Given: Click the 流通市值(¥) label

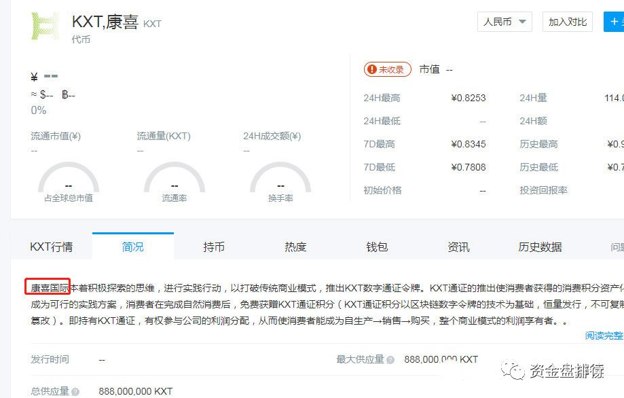Looking at the screenshot, I should pos(56,136).
